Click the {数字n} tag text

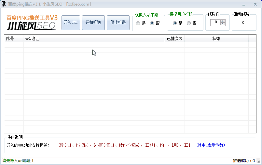click(x=65, y=145)
